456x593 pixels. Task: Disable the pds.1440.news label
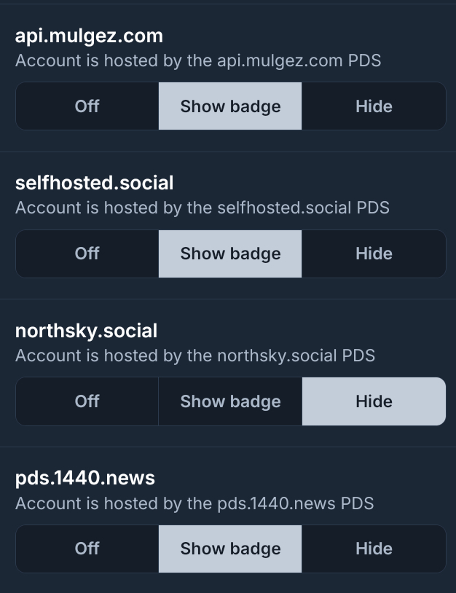(87, 549)
